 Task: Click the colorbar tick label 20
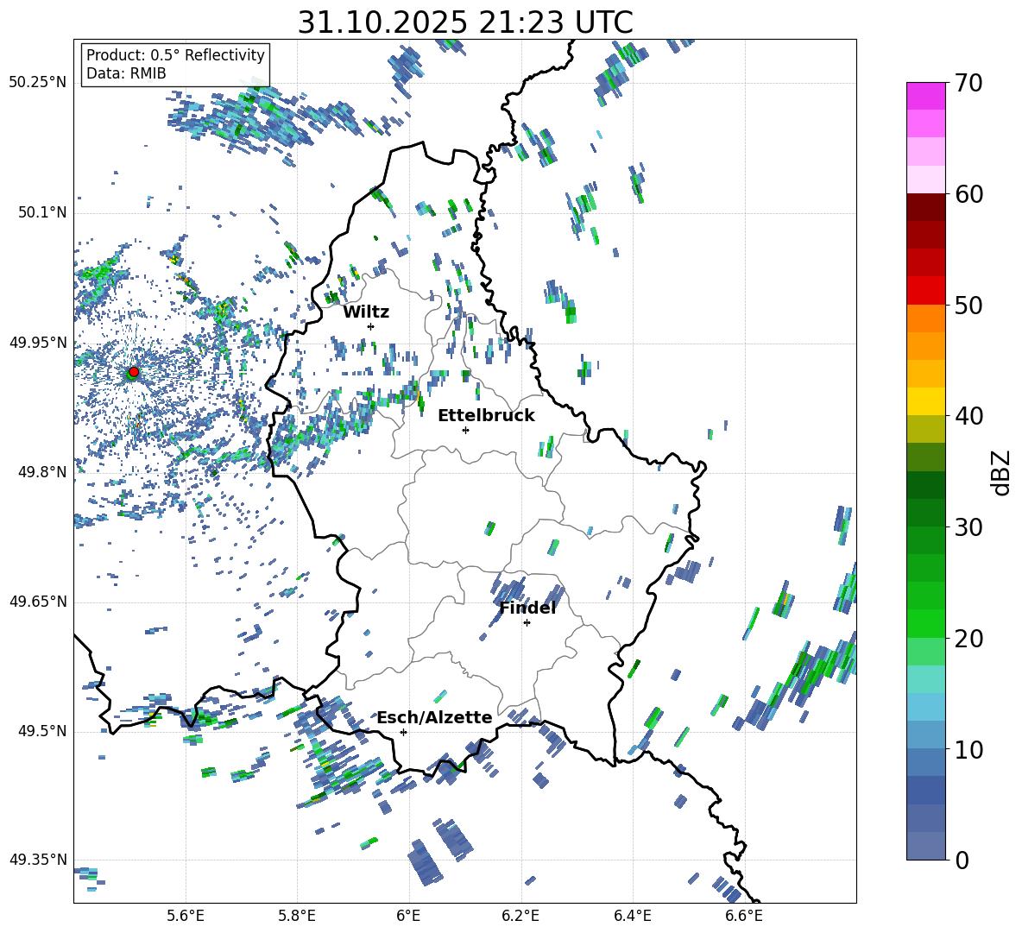968,639
